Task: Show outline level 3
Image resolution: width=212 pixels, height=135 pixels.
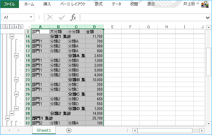Action: [12, 27]
